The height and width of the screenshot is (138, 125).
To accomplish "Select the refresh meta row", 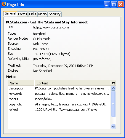I will [x=59, y=110].
